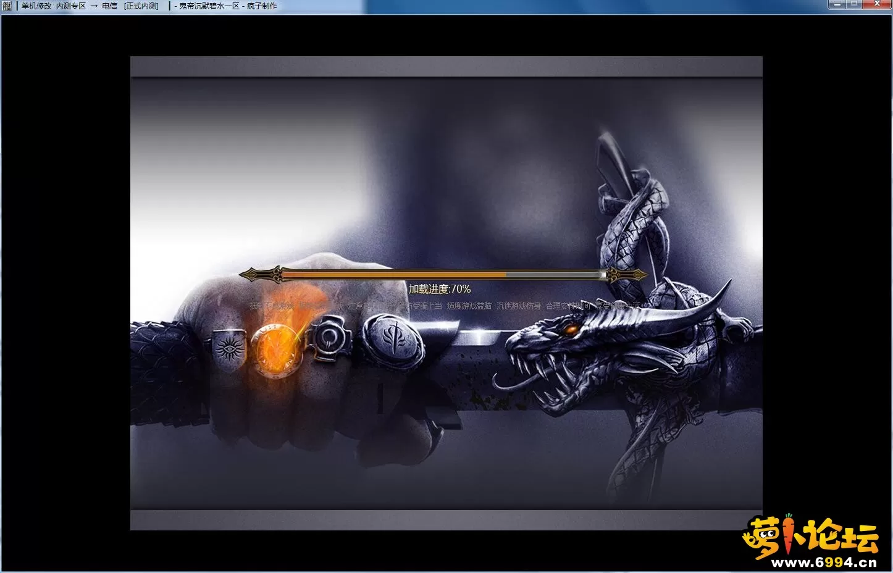This screenshot has height=573, width=893.
Task: Click the loading progress bar
Action: 443,275
